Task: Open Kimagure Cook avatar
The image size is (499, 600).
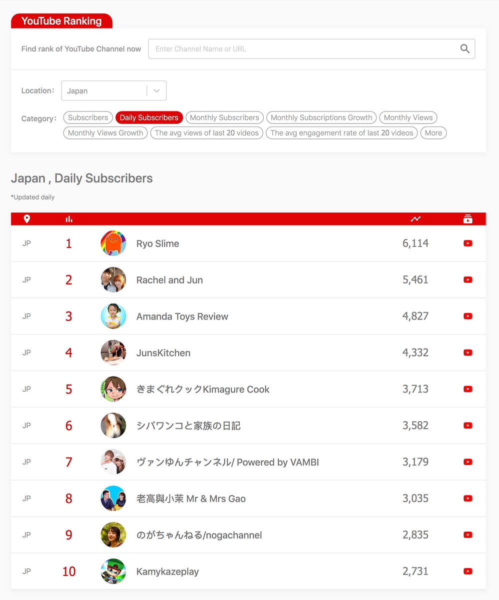Action: [113, 389]
